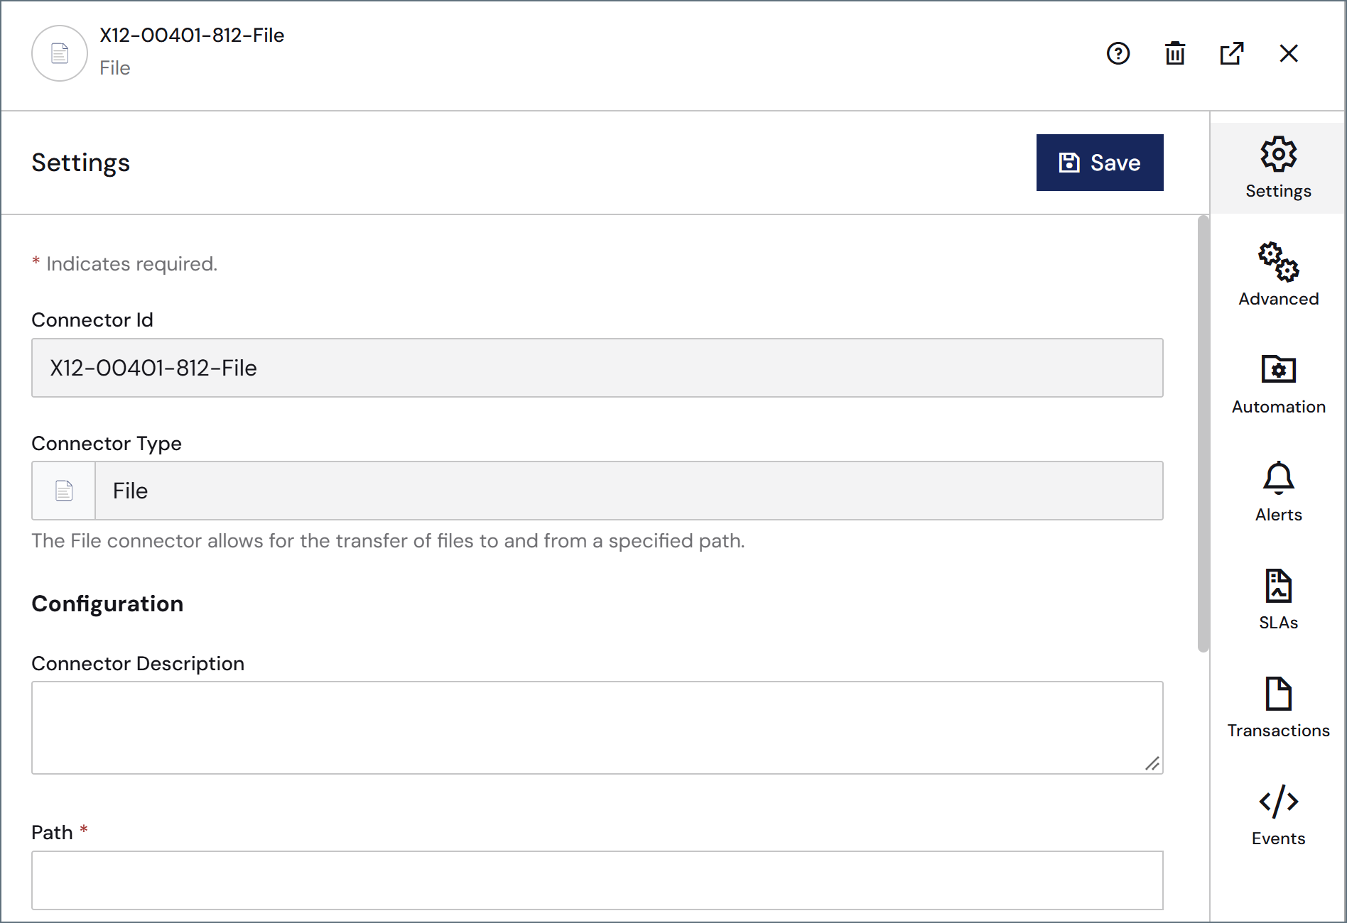The width and height of the screenshot is (1347, 923).
Task: Delete connector with the trash icon
Action: [x=1175, y=53]
